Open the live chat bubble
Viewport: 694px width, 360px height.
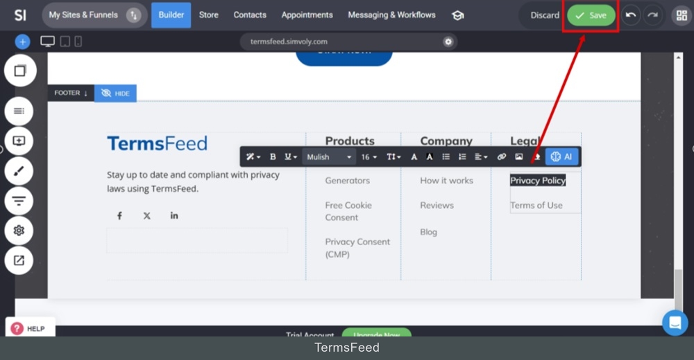pos(675,323)
